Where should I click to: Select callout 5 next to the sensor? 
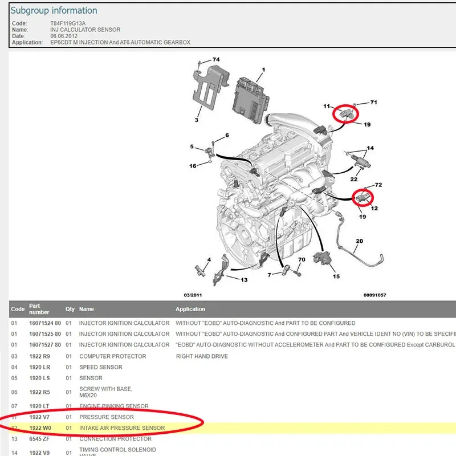pyautogui.click(x=192, y=146)
